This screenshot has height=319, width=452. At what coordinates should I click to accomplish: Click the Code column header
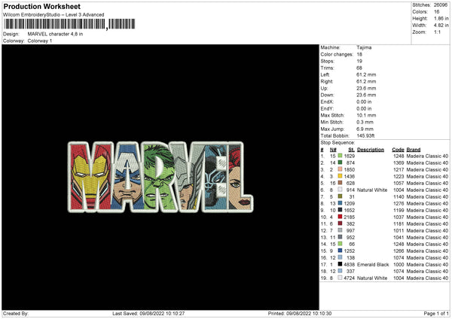tap(398, 150)
